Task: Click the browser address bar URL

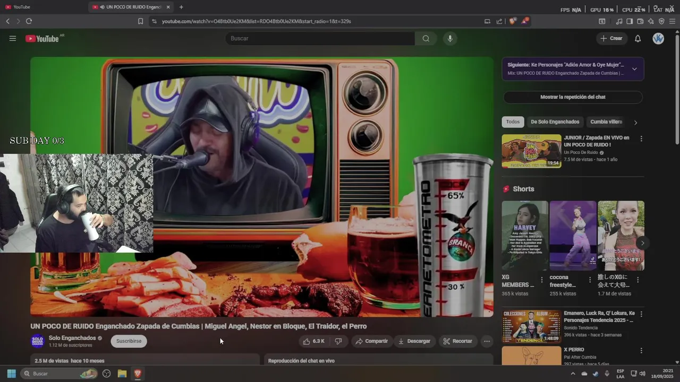Action: (x=257, y=21)
